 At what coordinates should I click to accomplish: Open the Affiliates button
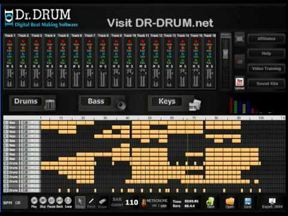266,38
